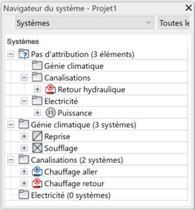Screen dimensions: 195x210
Task: Collapse the Génie climatique (3 systèmes) node
Action: 11,125
